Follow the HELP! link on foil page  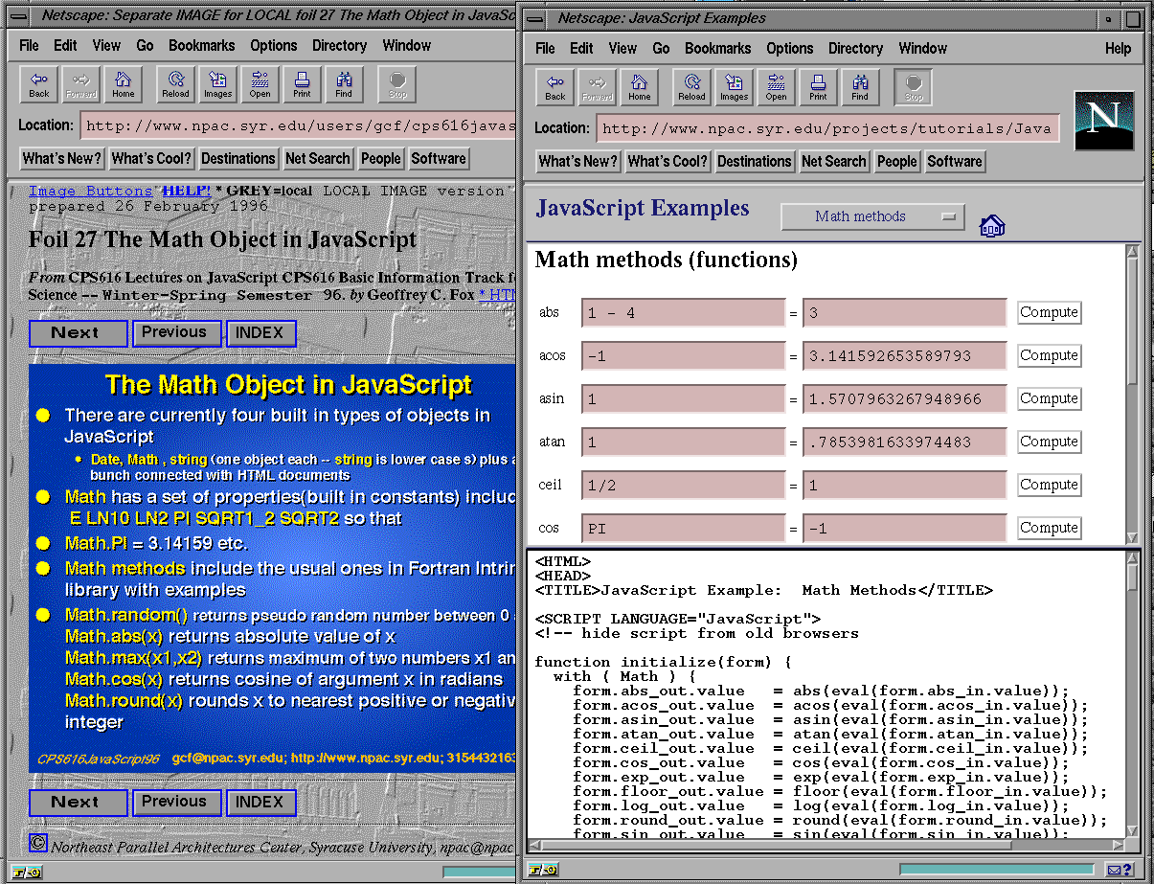coord(186,191)
